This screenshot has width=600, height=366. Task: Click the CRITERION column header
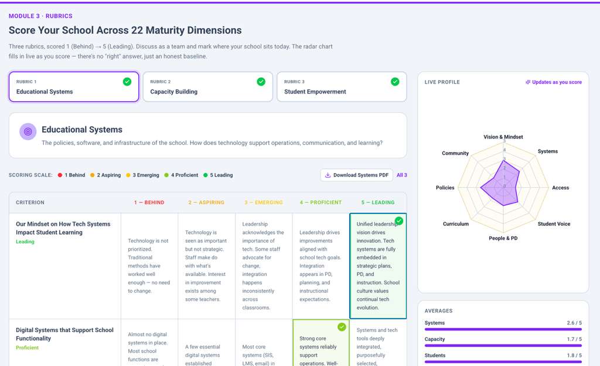click(x=30, y=203)
